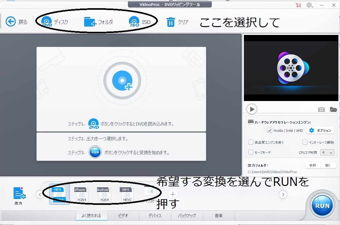Clear the list with the クリア trash icon
The width and height of the screenshot is (340, 225).
(177, 22)
